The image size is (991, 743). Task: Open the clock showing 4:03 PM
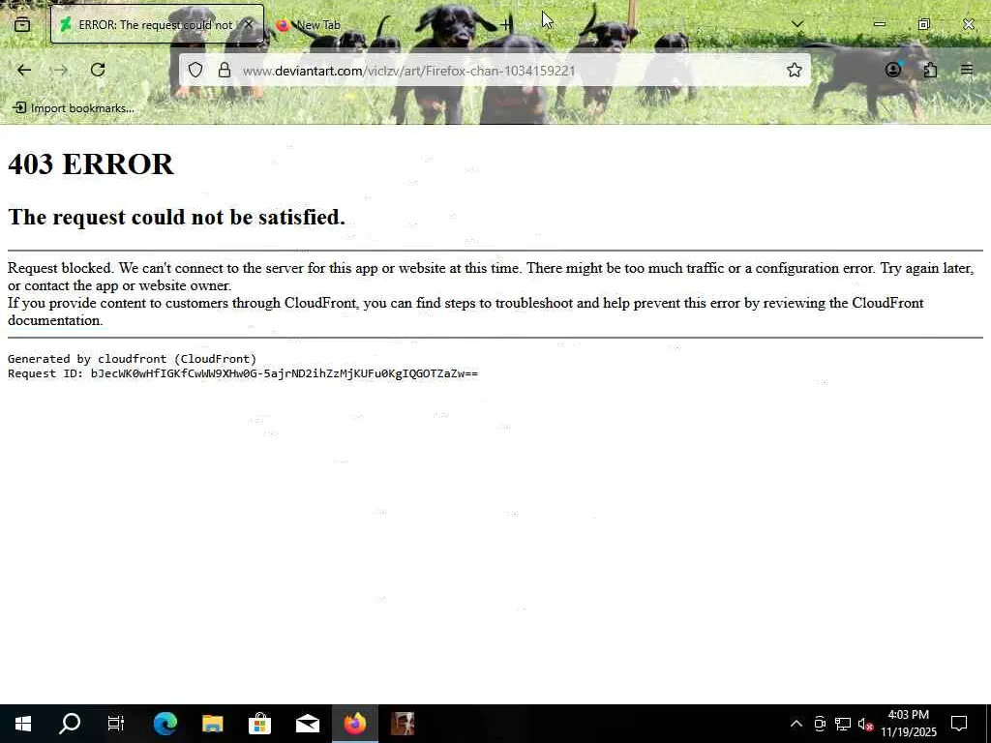908,724
